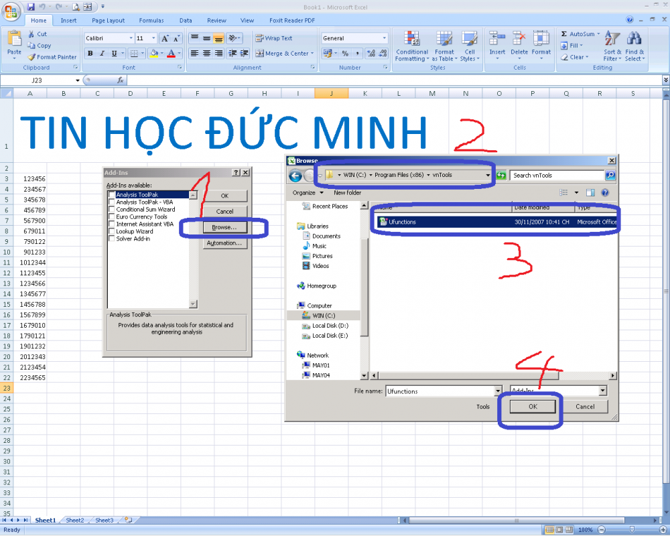
Task: Click New folder in Browse dialog
Action: coord(347,193)
